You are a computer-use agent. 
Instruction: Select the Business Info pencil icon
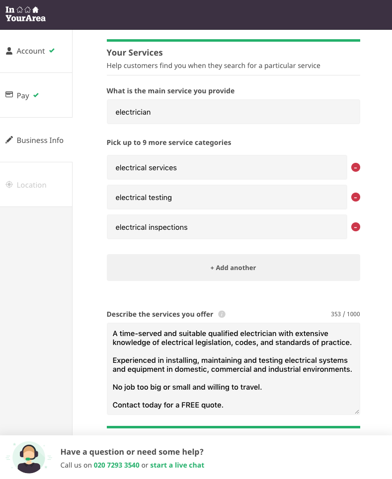(9, 140)
